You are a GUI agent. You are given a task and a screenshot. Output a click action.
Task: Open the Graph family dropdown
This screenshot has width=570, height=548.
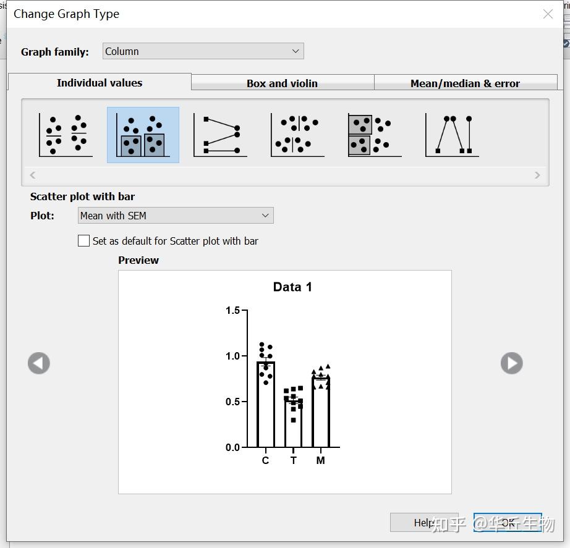pyautogui.click(x=203, y=51)
